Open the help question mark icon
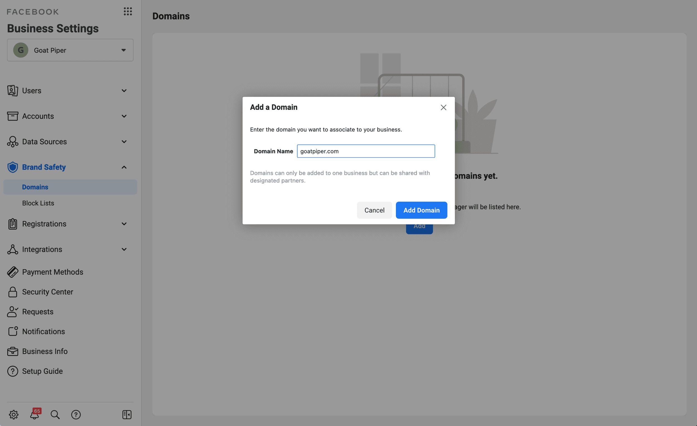 pos(76,414)
